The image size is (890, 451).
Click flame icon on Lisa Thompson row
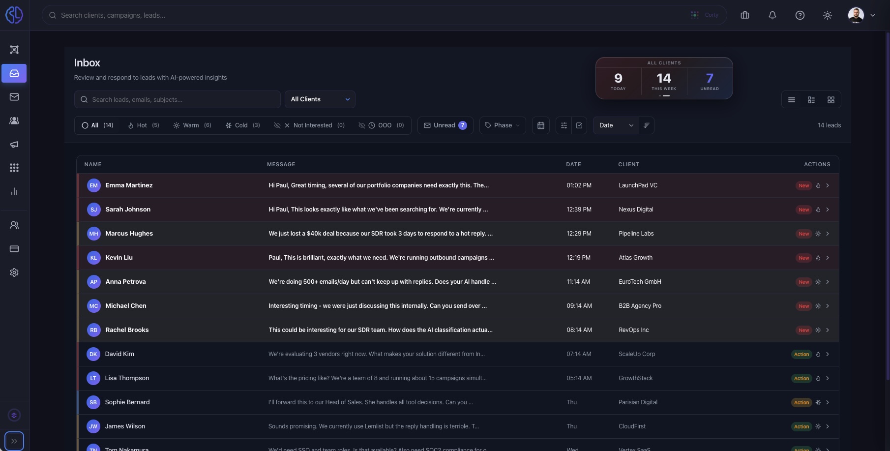pyautogui.click(x=818, y=378)
